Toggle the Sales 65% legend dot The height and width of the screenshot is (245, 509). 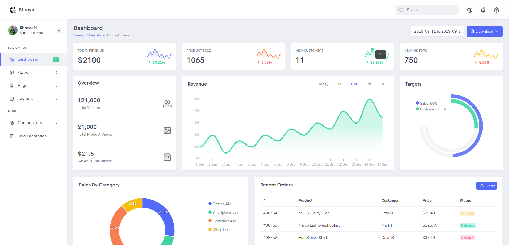(418, 103)
